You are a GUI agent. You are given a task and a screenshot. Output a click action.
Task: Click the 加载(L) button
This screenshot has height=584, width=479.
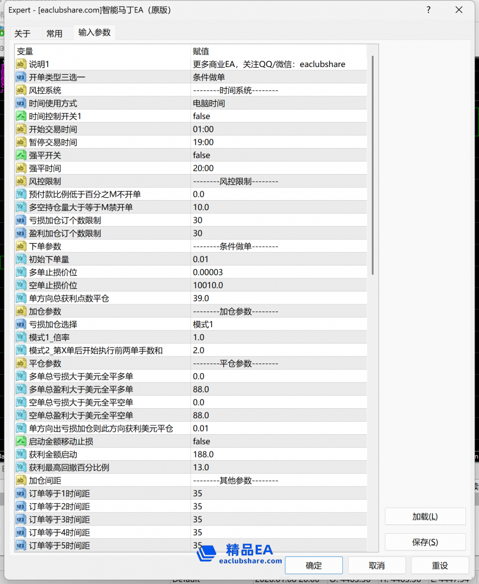coord(425,516)
